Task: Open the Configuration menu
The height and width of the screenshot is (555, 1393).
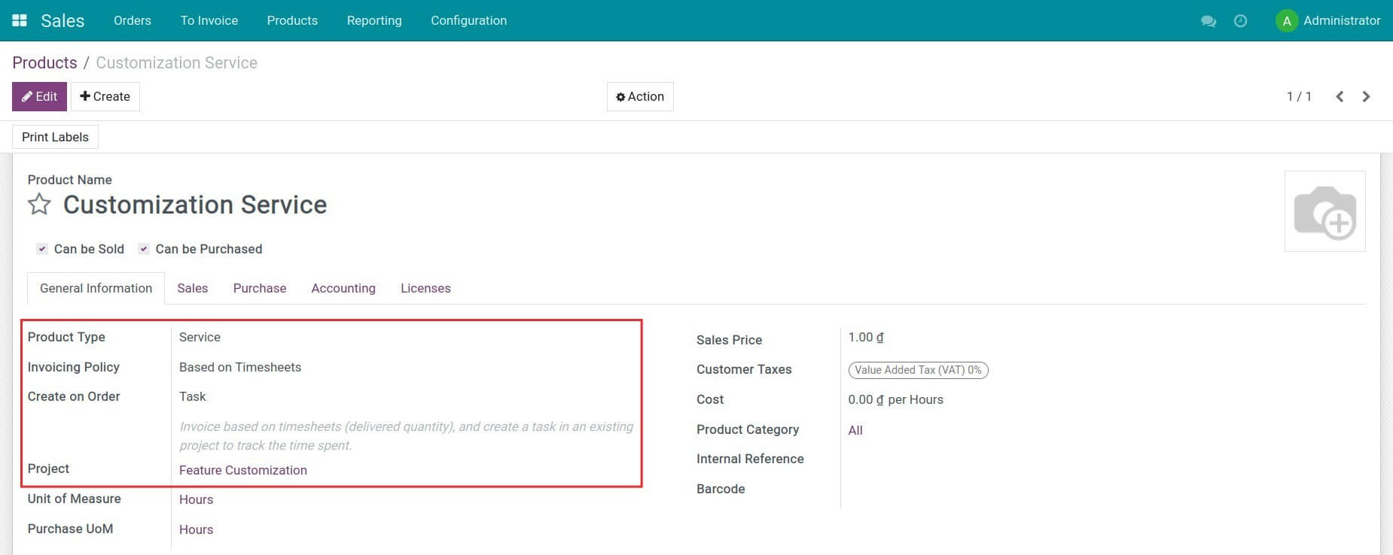Action: click(x=468, y=20)
